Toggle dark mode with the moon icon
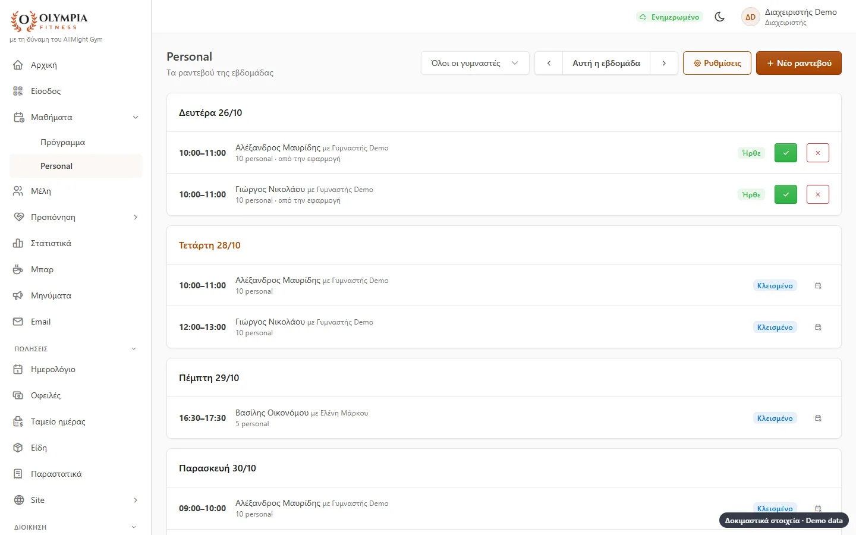Image resolution: width=856 pixels, height=535 pixels. [719, 17]
